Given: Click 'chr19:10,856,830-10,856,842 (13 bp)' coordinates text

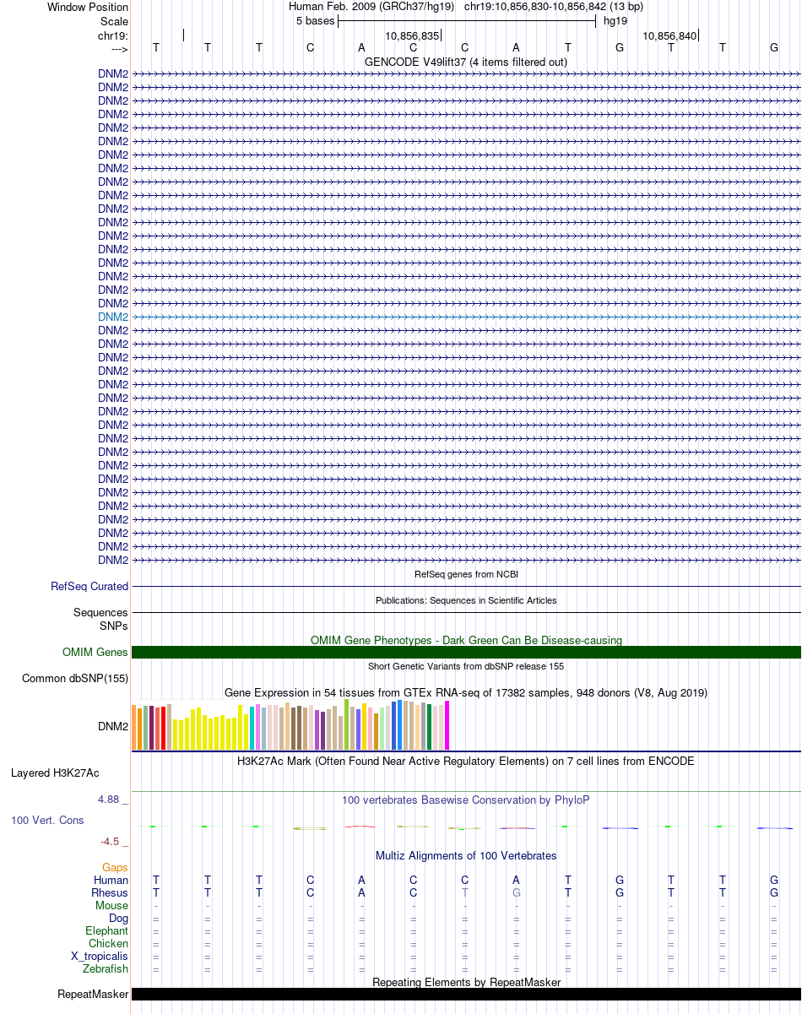Looking at the screenshot, I should [x=554, y=6].
